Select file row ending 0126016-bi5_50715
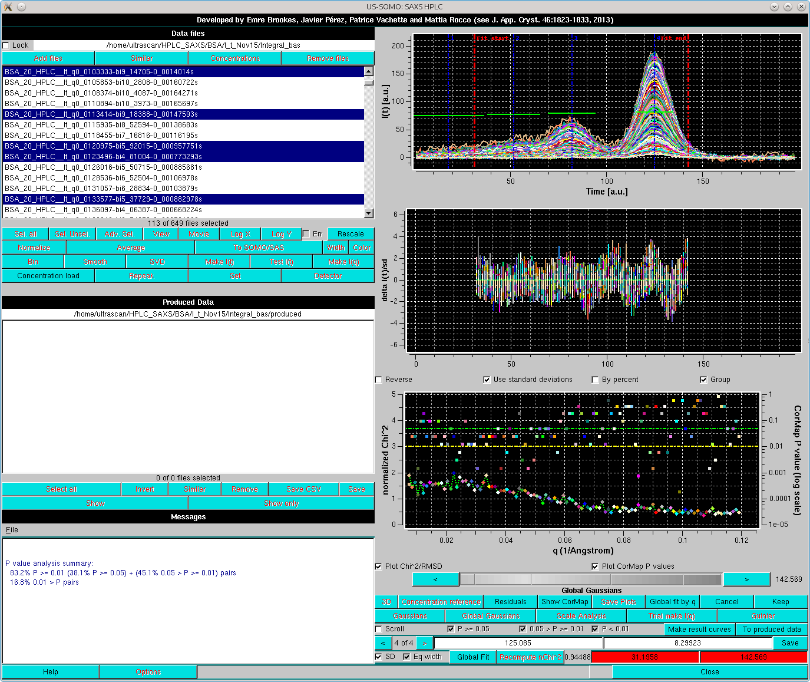This screenshot has width=810, height=682. (183, 167)
